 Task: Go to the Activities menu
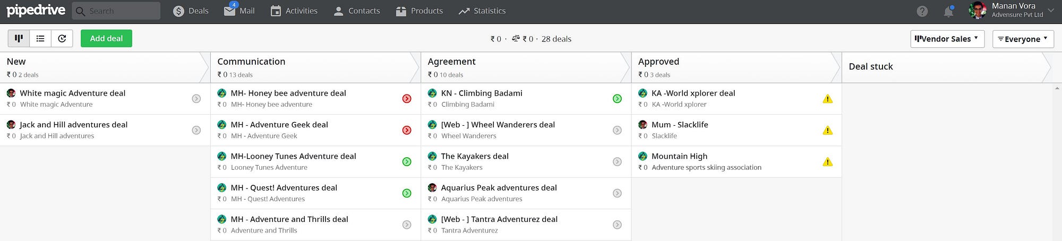pyautogui.click(x=294, y=11)
